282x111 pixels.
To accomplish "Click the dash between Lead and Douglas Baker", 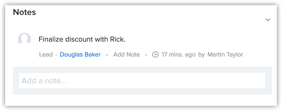I will 56,54.
